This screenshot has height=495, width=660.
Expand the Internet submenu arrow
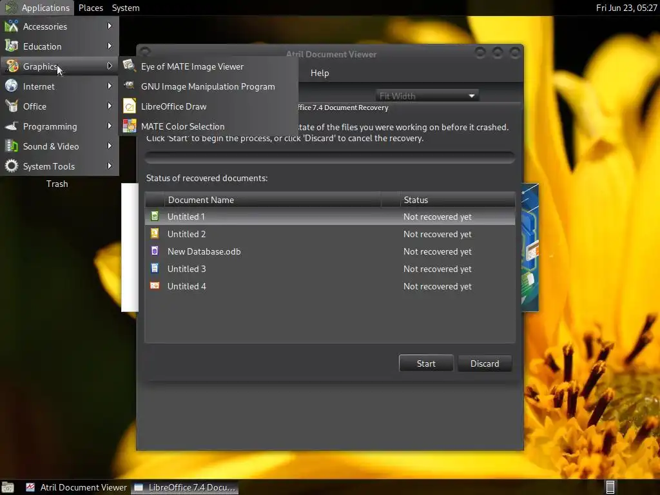click(x=110, y=86)
